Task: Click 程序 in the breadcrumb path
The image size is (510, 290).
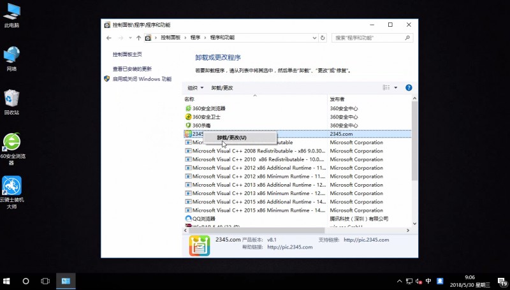Action: [196, 38]
